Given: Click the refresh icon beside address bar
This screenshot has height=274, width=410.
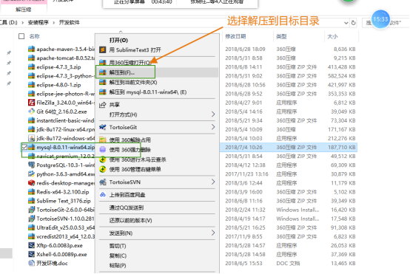Looking at the screenshot, I should [353, 23].
